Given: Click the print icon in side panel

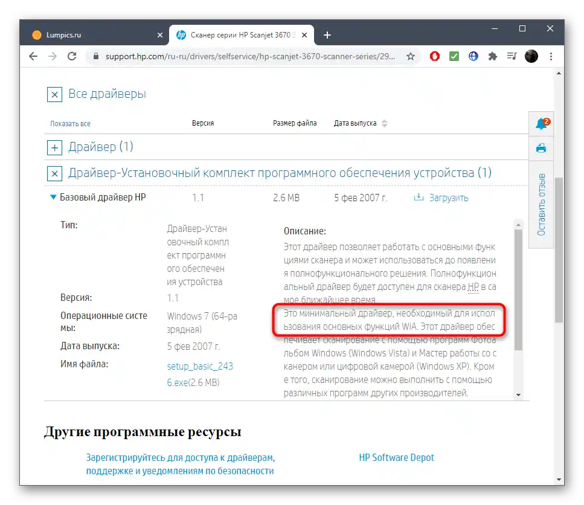Looking at the screenshot, I should (x=541, y=148).
